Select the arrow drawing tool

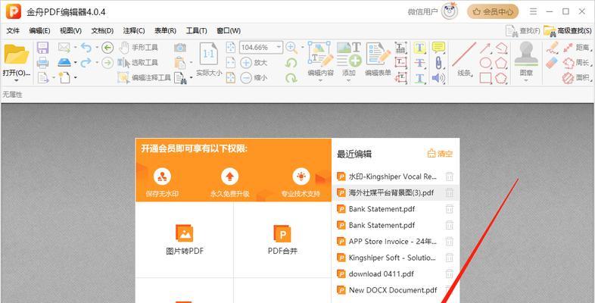485,48
